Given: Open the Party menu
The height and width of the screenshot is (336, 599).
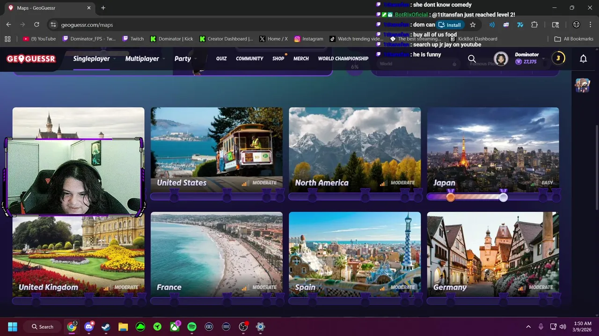Looking at the screenshot, I should (183, 59).
